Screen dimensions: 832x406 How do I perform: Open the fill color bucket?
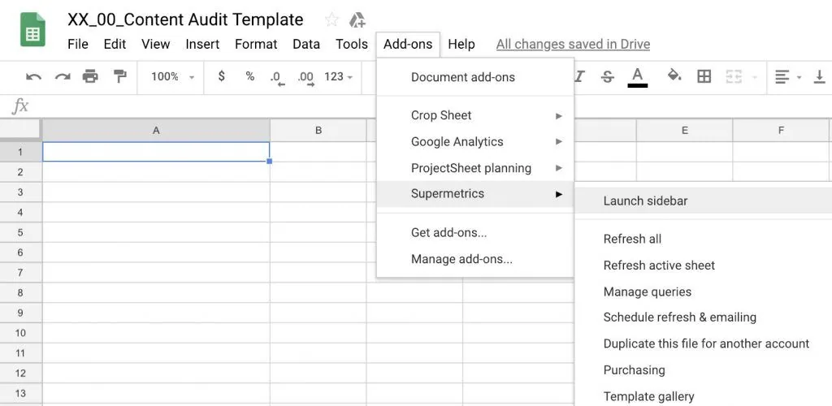[674, 76]
